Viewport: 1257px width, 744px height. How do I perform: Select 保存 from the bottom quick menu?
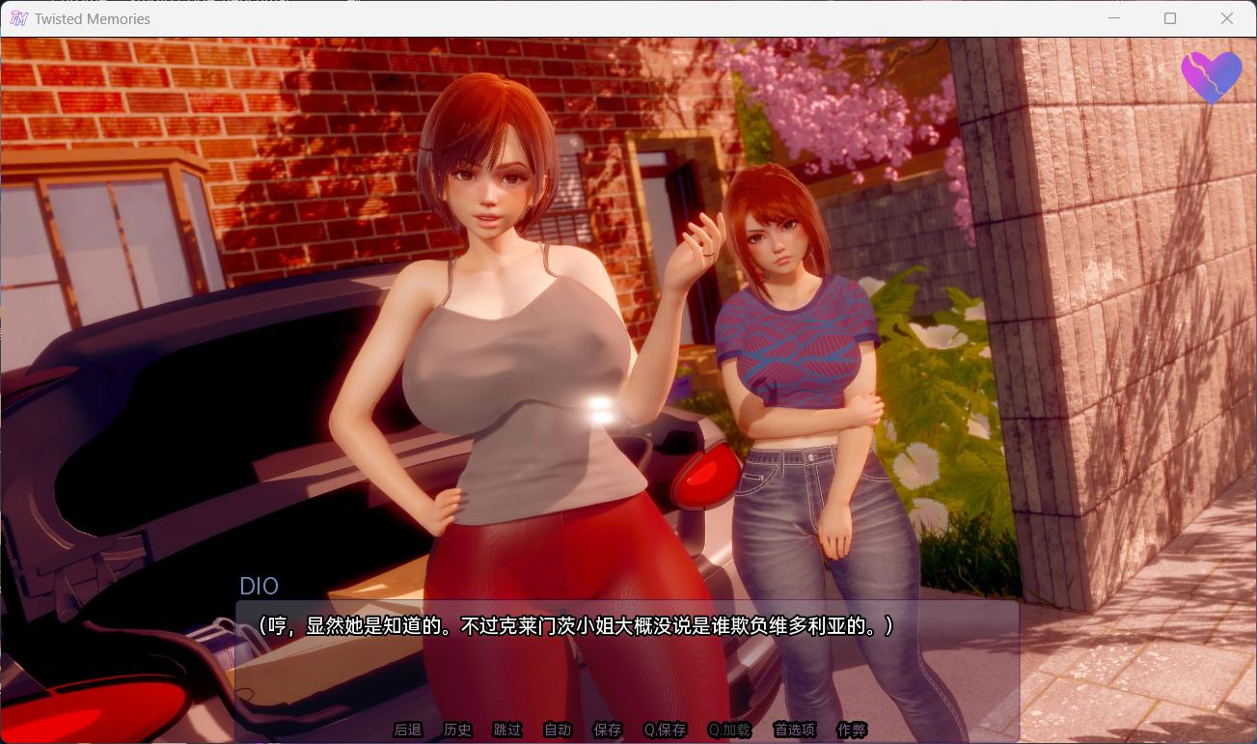click(x=607, y=730)
